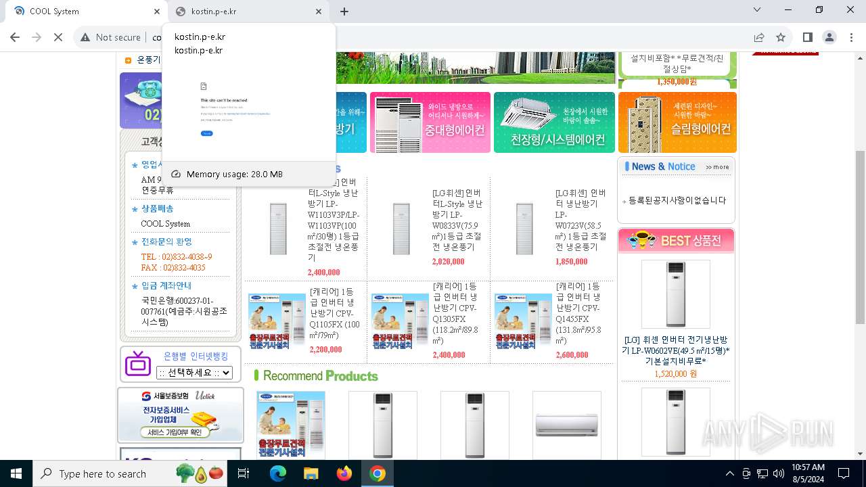The height and width of the screenshot is (487, 866).
Task: Click the 전화문의 환영 sidebar heading
Action: pyautogui.click(x=166, y=241)
